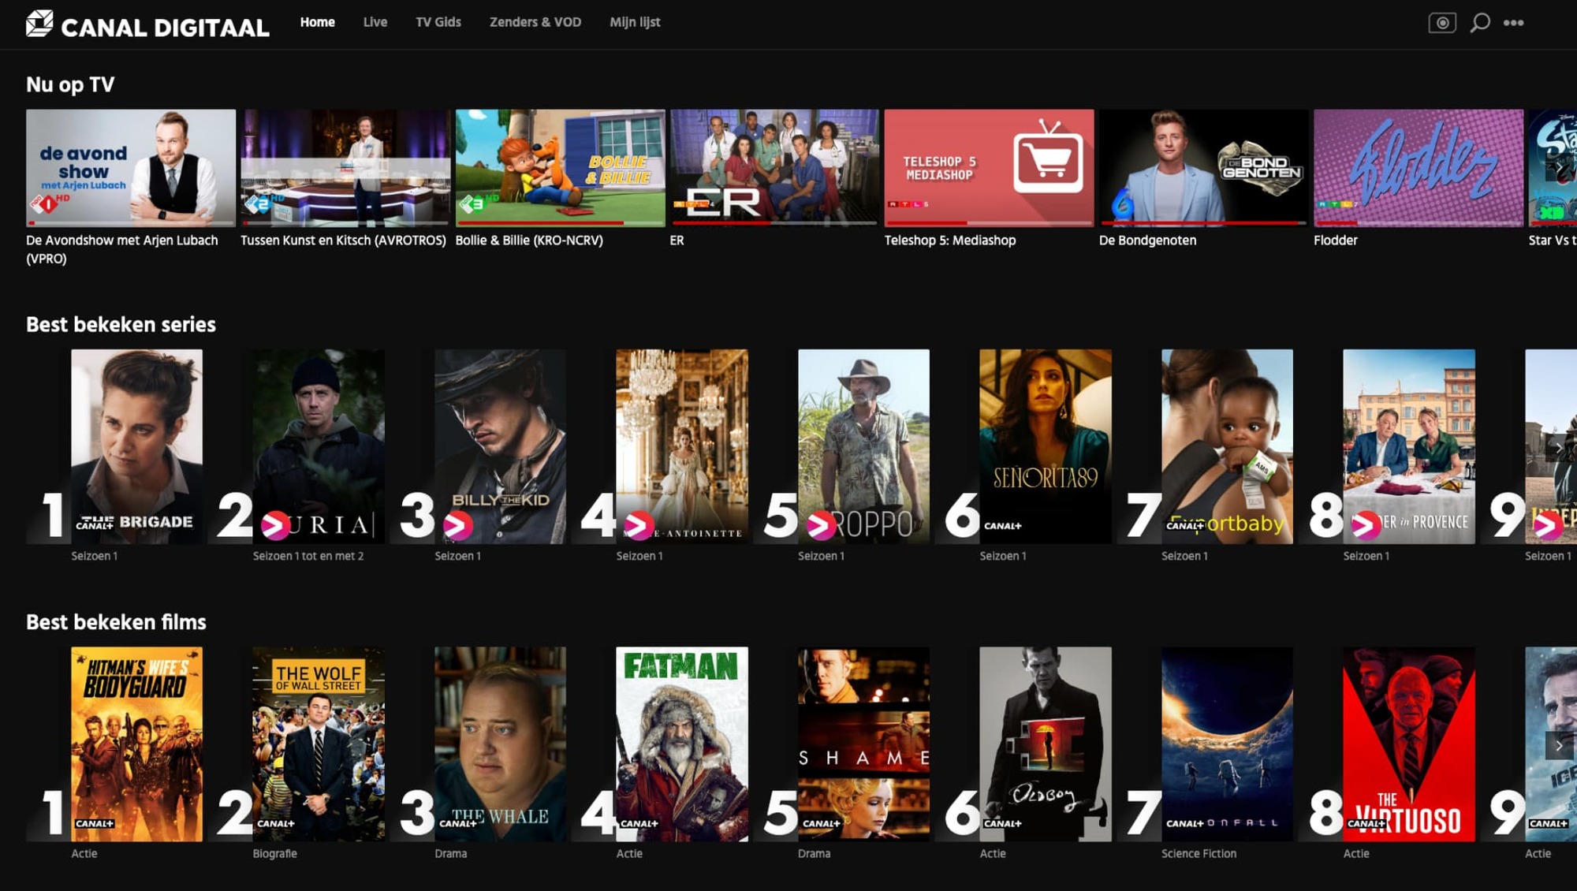The height and width of the screenshot is (891, 1577).
Task: Click progress bar under De Bondgenoten thumbnail
Action: (1203, 224)
